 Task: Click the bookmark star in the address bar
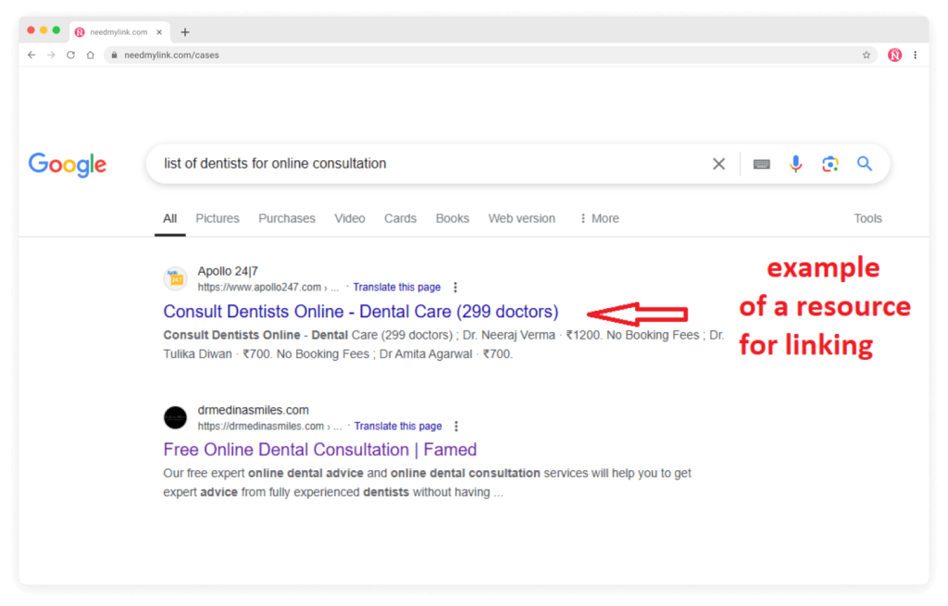[866, 55]
